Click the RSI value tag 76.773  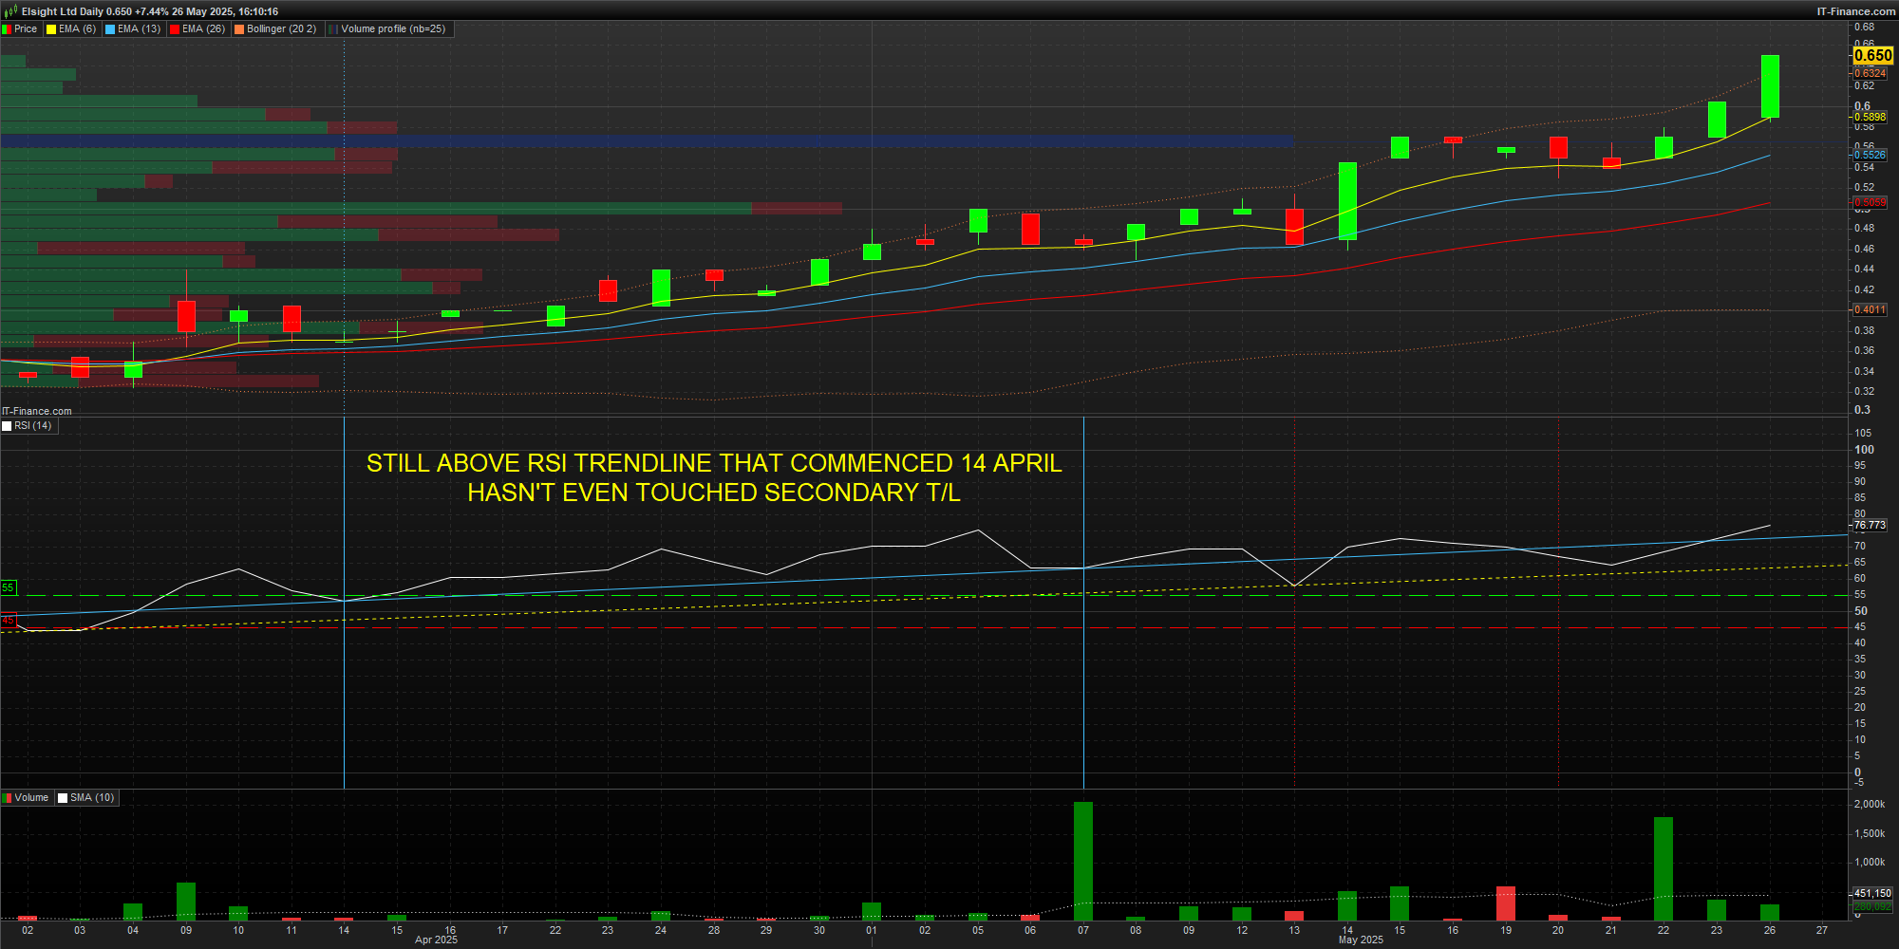(x=1870, y=525)
